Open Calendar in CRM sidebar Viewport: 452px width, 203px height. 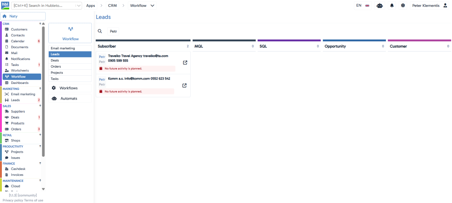22,41
